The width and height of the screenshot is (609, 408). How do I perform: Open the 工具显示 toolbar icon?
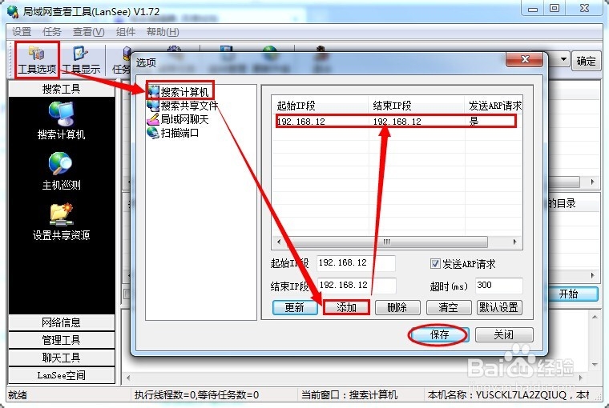pyautogui.click(x=81, y=60)
